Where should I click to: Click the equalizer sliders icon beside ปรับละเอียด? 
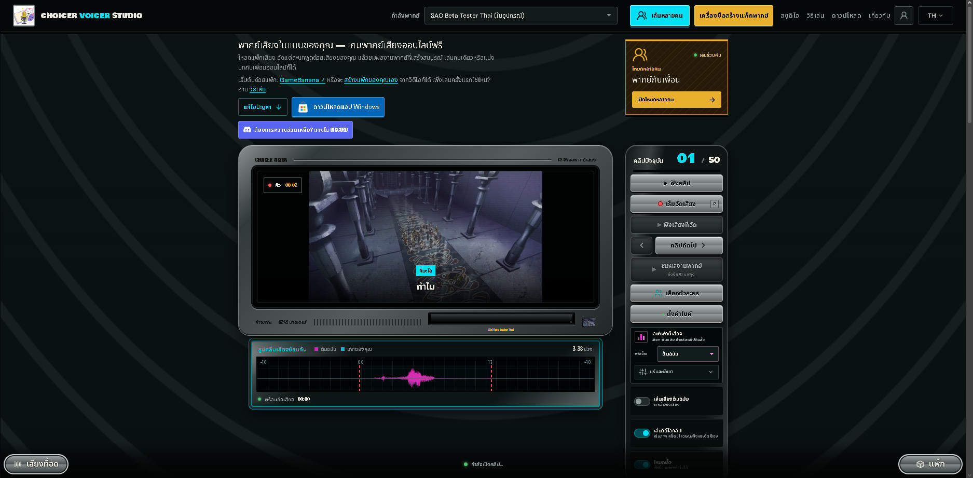[x=642, y=372]
